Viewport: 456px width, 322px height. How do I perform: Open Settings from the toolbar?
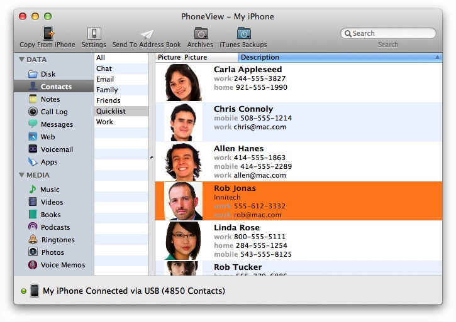tap(94, 33)
